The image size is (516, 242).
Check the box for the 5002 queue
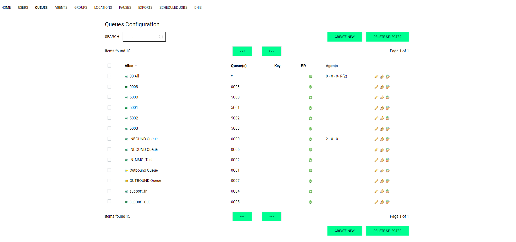coord(109,118)
